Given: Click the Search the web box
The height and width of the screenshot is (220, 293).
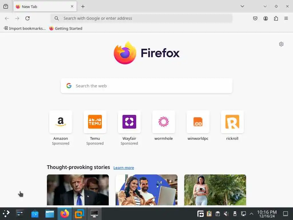Looking at the screenshot, I should [x=146, y=86].
